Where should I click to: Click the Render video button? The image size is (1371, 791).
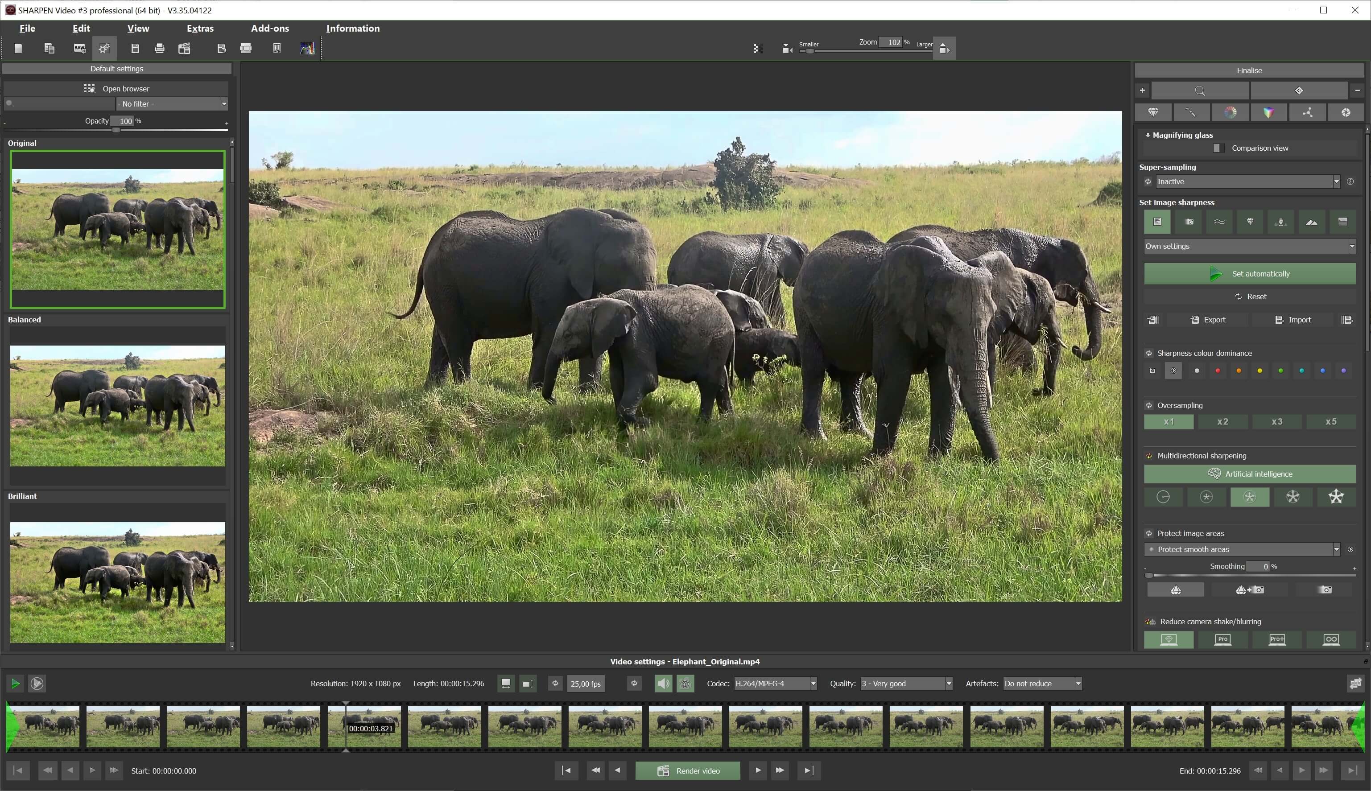687,770
